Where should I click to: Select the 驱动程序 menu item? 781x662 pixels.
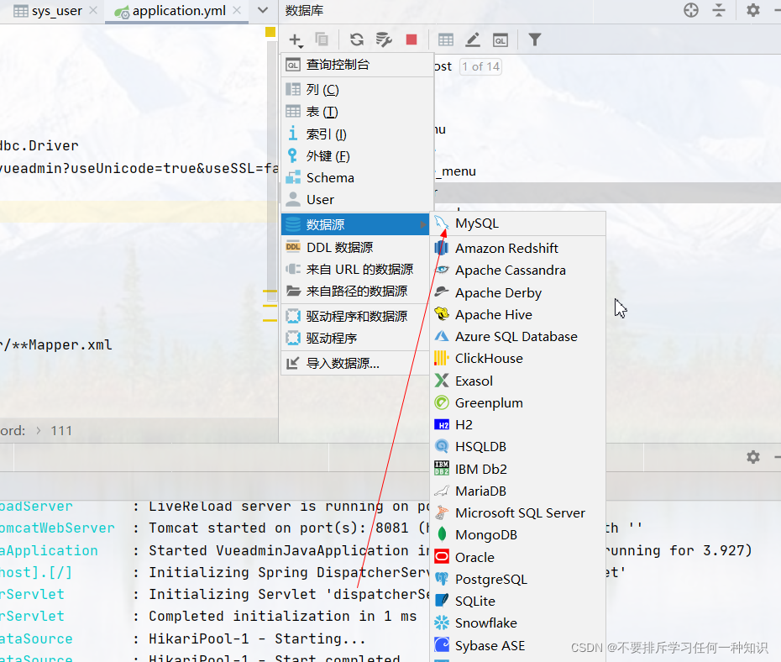pos(355,339)
